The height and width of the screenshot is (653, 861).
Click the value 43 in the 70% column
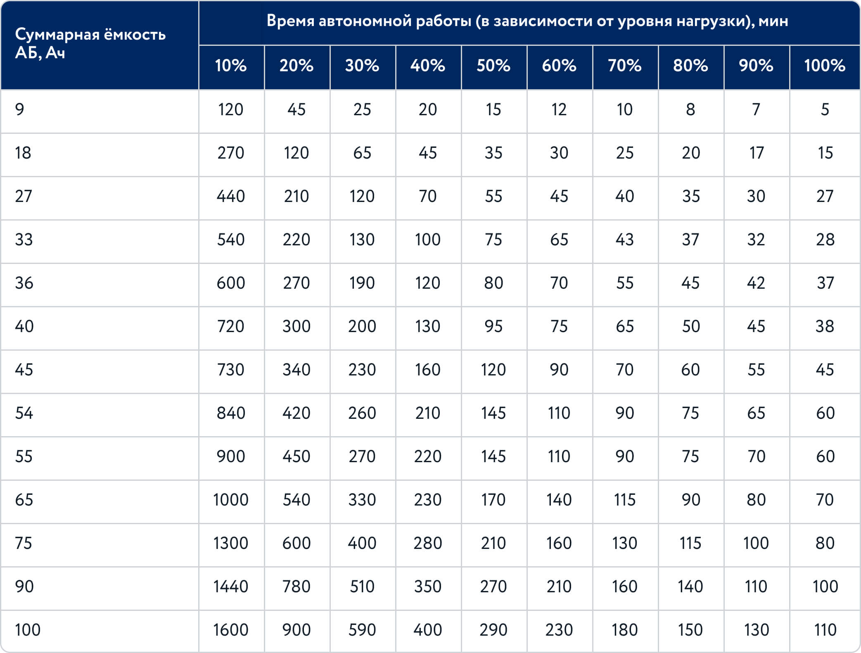coord(625,240)
